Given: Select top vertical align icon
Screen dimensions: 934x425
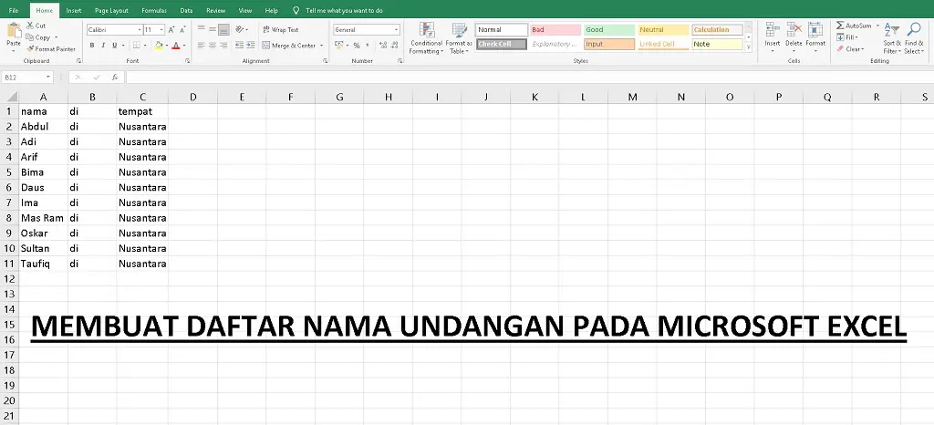Looking at the screenshot, I should (202, 29).
